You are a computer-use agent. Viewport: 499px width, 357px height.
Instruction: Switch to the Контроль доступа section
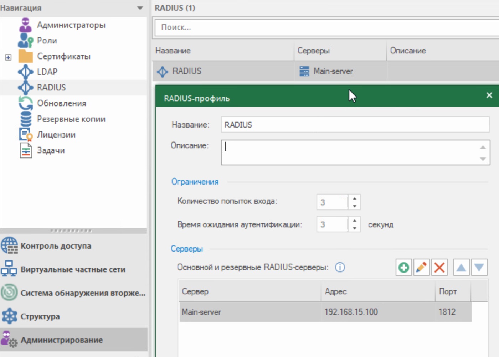pos(74,245)
